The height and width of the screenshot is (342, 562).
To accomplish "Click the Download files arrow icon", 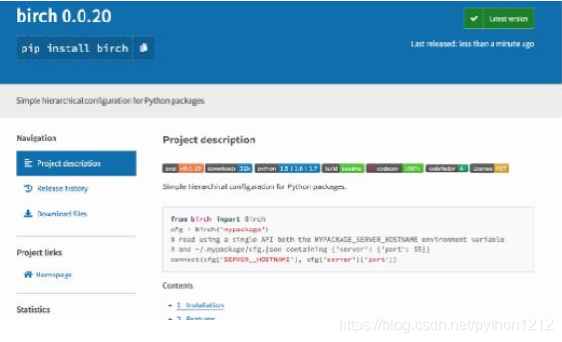I will click(x=28, y=214).
